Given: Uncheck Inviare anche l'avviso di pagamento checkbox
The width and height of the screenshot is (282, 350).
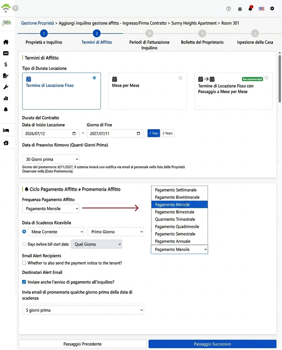Looking at the screenshot, I should point(24,282).
